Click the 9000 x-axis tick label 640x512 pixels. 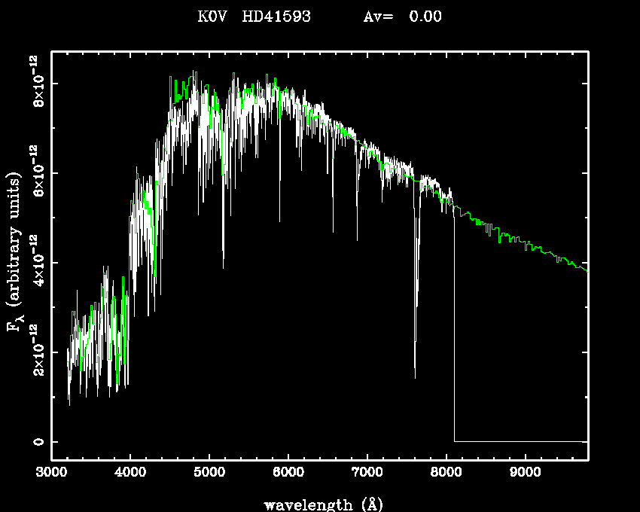(x=525, y=474)
